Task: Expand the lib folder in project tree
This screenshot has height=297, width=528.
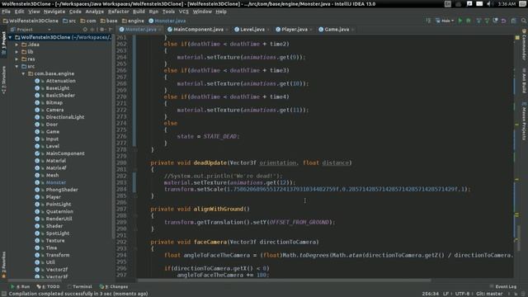Action: [x=16, y=52]
